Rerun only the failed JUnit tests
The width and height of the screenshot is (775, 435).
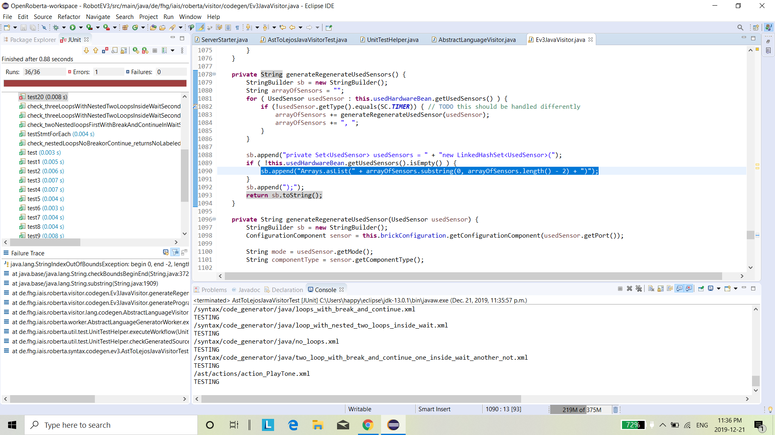pos(145,50)
